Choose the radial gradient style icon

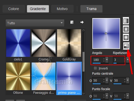[126, 46]
